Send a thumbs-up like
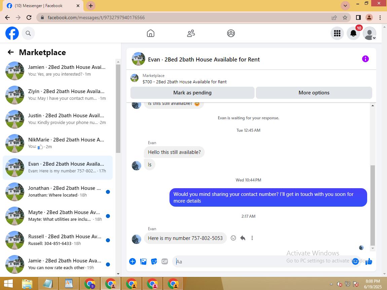 click(x=369, y=261)
